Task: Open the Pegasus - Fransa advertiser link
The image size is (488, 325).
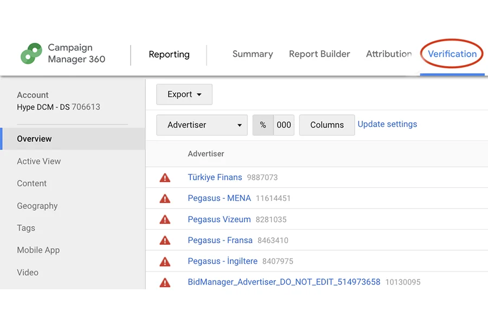Action: 220,240
